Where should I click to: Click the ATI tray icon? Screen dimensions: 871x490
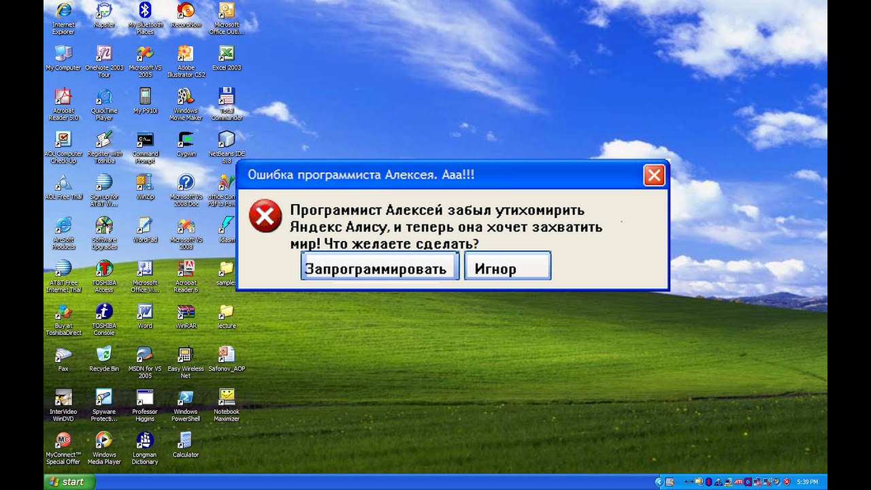(x=738, y=482)
